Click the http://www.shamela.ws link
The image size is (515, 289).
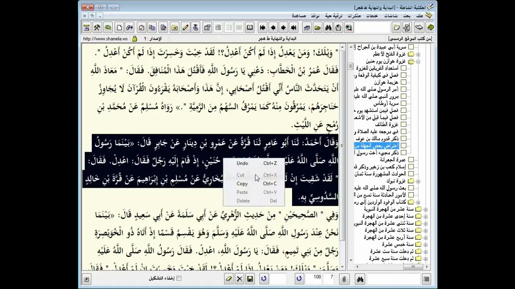[105, 39]
